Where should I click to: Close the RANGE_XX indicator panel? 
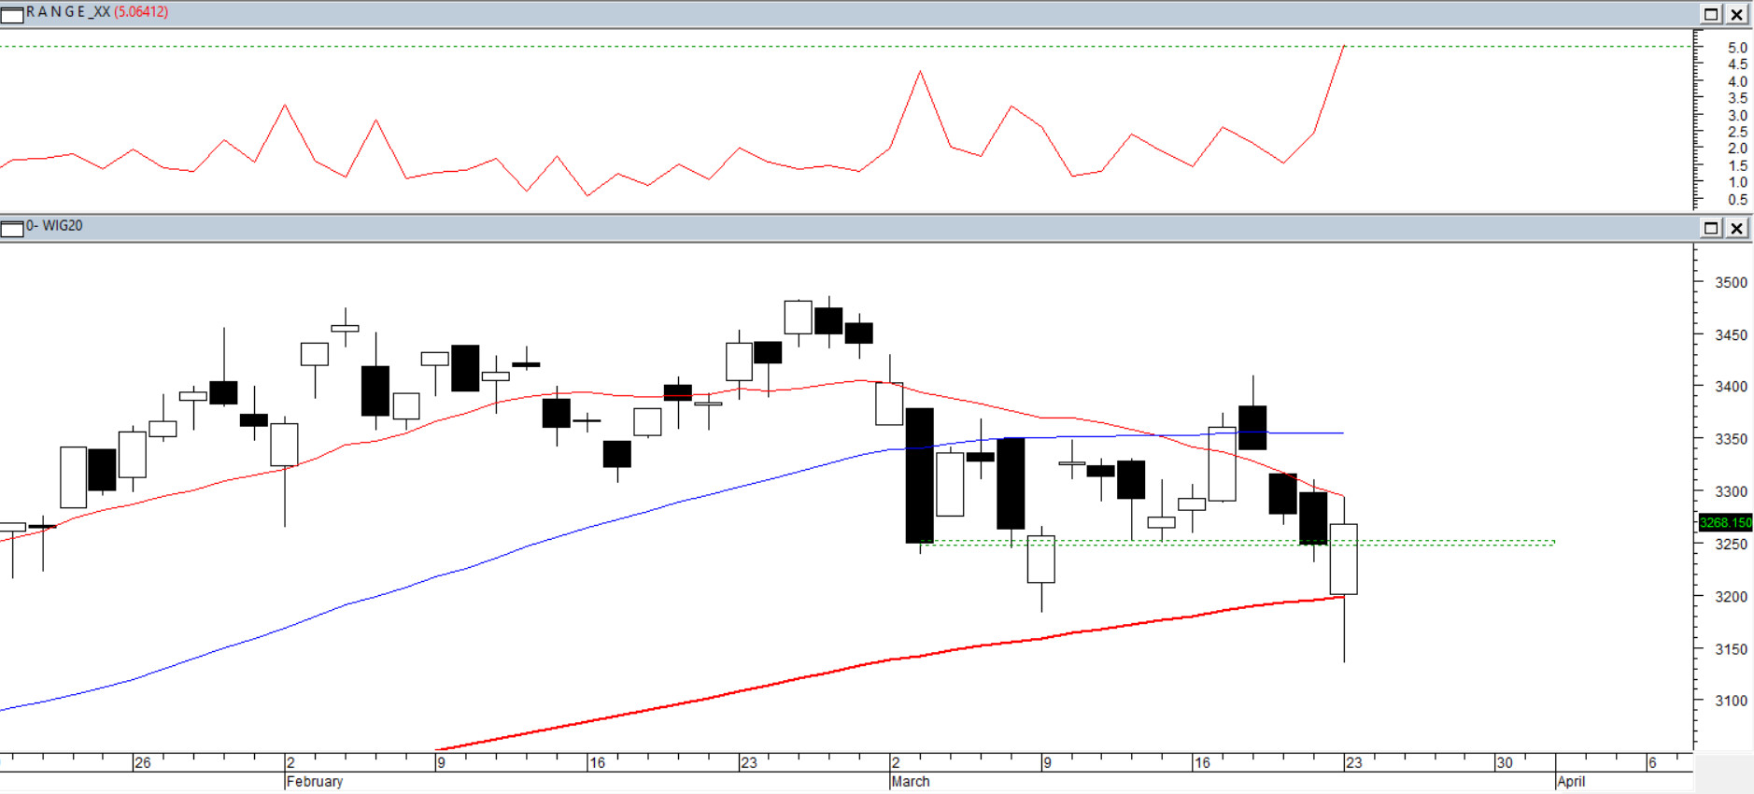(x=1736, y=14)
